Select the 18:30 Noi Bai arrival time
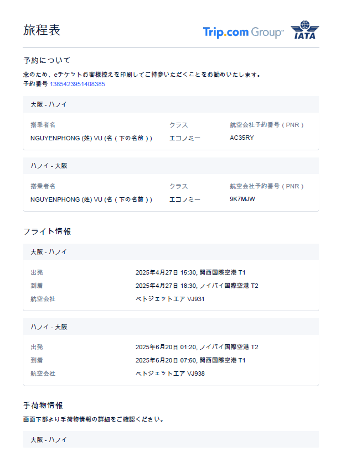This screenshot has height=468, width=341. 189,286
